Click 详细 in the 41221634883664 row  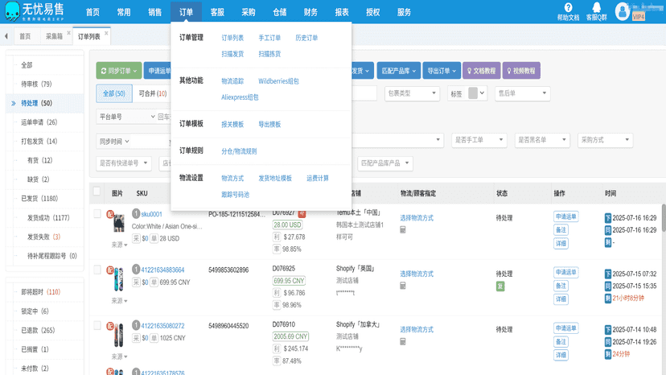(561, 299)
